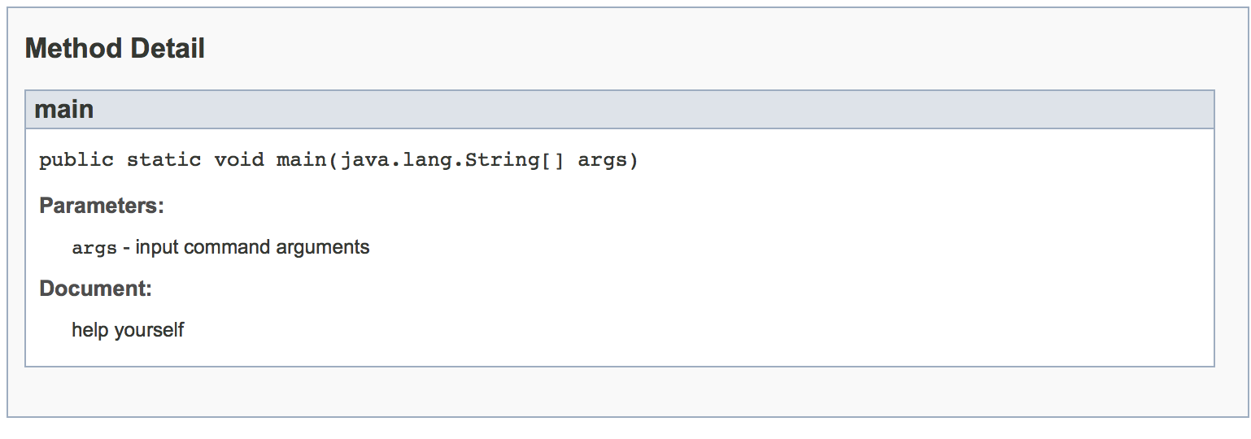1251x439 pixels.
Task: Click the monospace "args" under Parameters
Action: [94, 248]
